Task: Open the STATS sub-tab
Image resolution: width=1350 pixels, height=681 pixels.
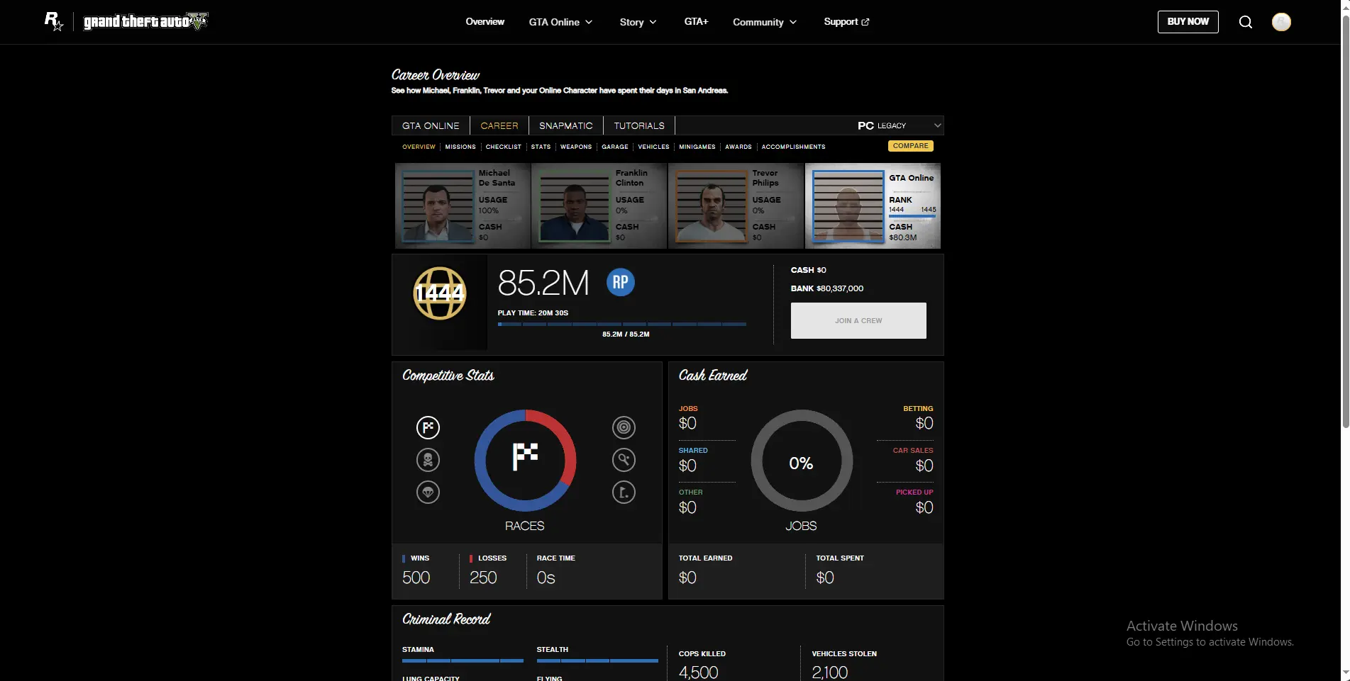Action: pos(541,147)
